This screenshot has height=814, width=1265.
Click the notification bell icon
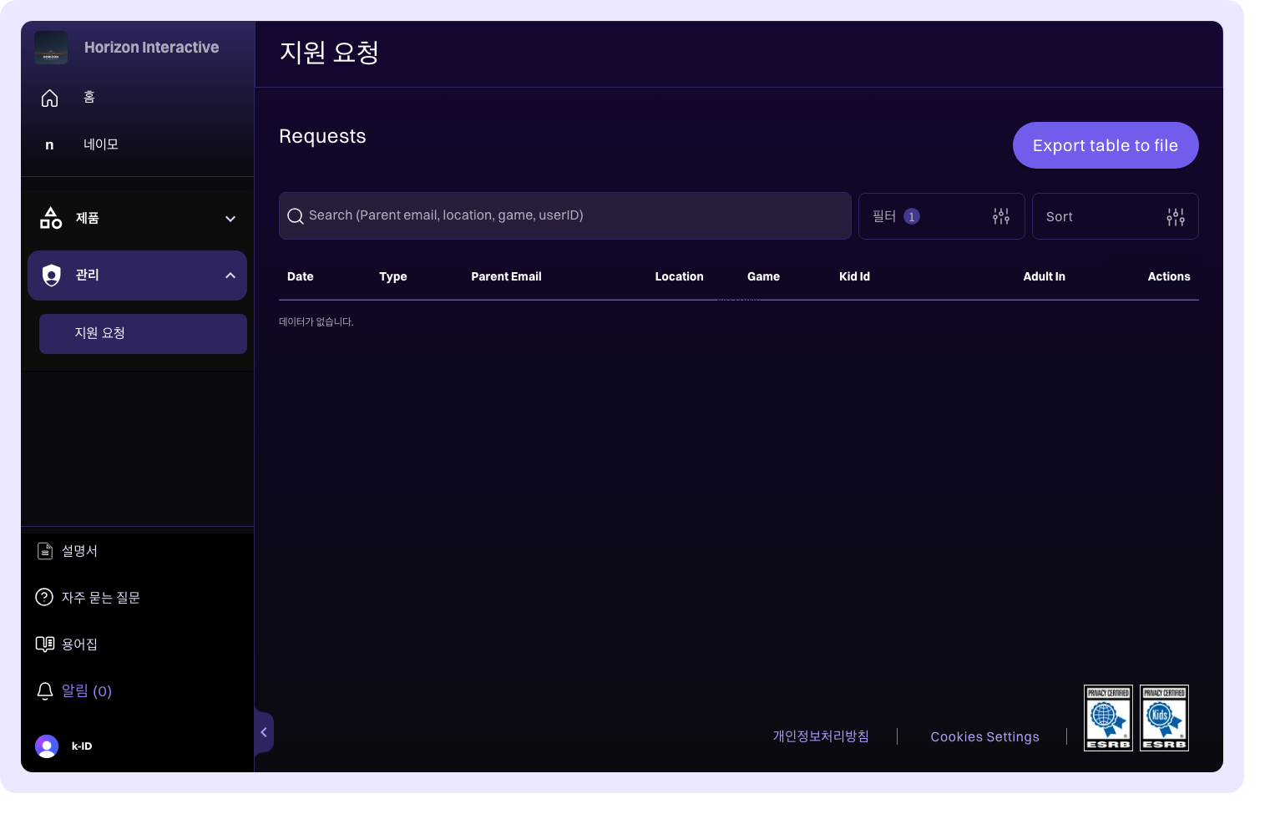pos(45,691)
